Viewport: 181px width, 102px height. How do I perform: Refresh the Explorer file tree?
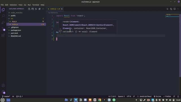coord(36,9)
